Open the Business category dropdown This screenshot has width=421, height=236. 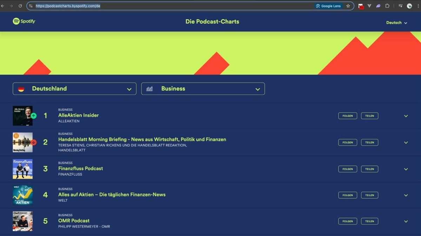click(203, 89)
